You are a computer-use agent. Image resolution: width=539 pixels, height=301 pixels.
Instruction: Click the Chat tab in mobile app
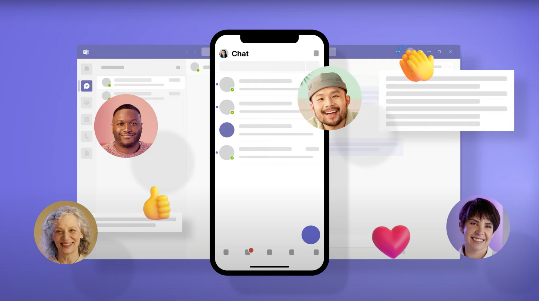[x=247, y=252]
